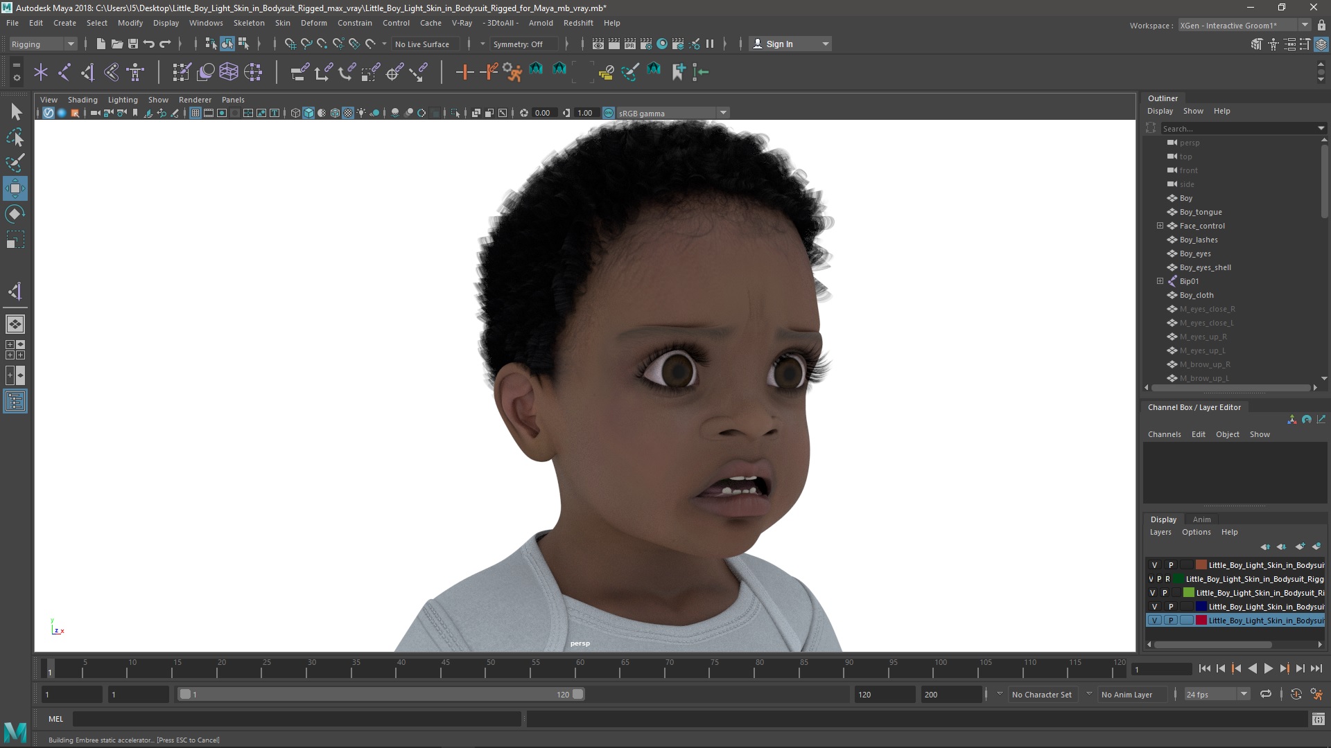
Task: Click the red color swatch of selected layer
Action: point(1201,621)
